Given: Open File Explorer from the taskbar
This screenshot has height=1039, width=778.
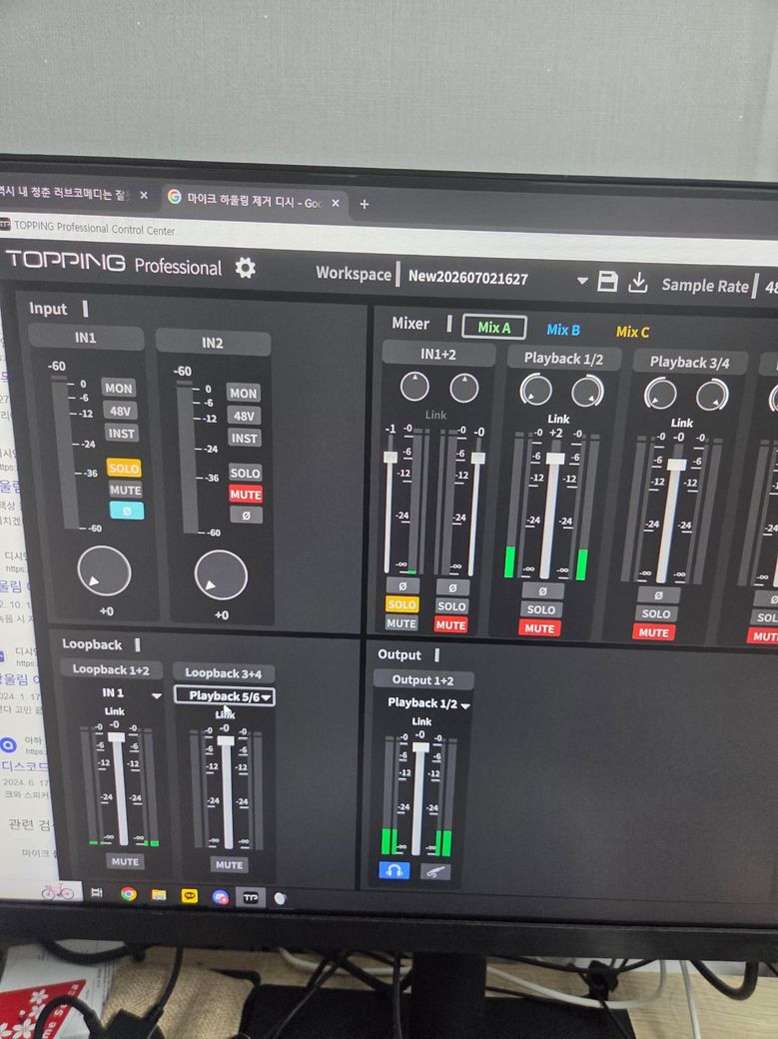Looking at the screenshot, I should click(159, 895).
